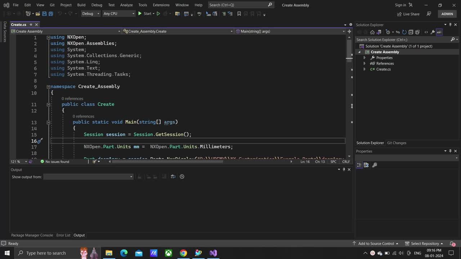This screenshot has height=259, width=461.
Task: Click the Search (Ctrl+Q) box in title bar
Action: 240,5
